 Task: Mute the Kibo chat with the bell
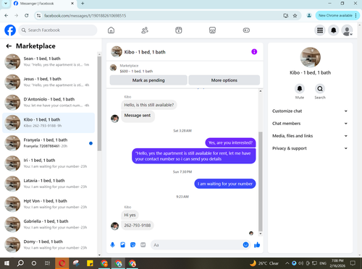pos(300,89)
